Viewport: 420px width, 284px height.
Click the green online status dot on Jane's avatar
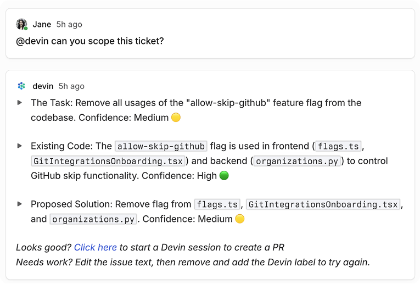tap(26, 29)
